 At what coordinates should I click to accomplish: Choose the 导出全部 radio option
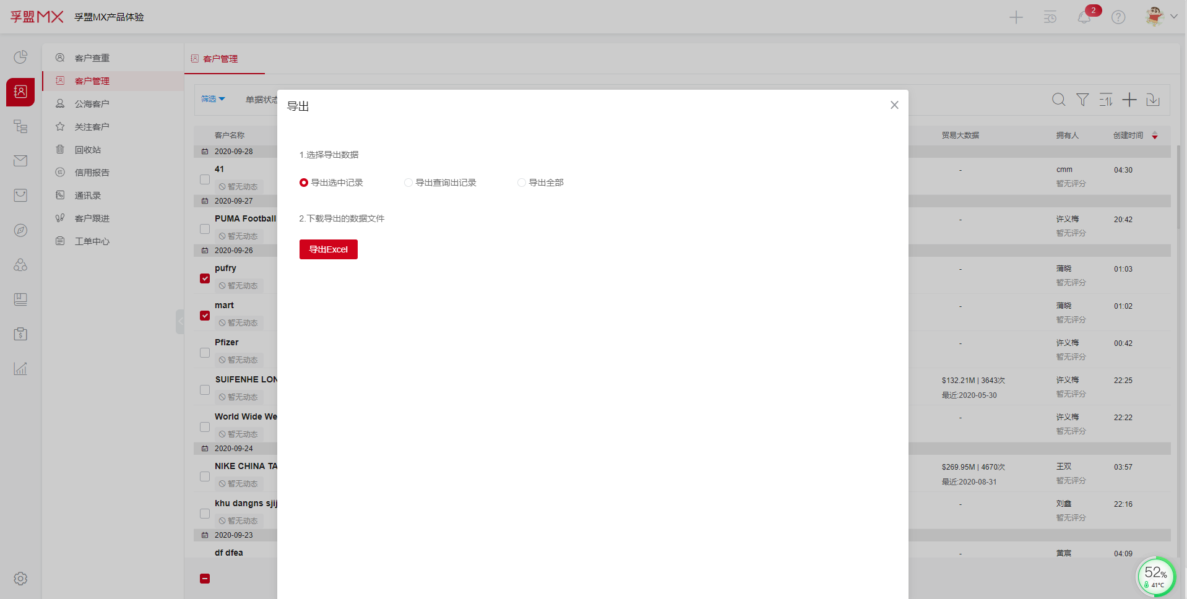tap(522, 183)
